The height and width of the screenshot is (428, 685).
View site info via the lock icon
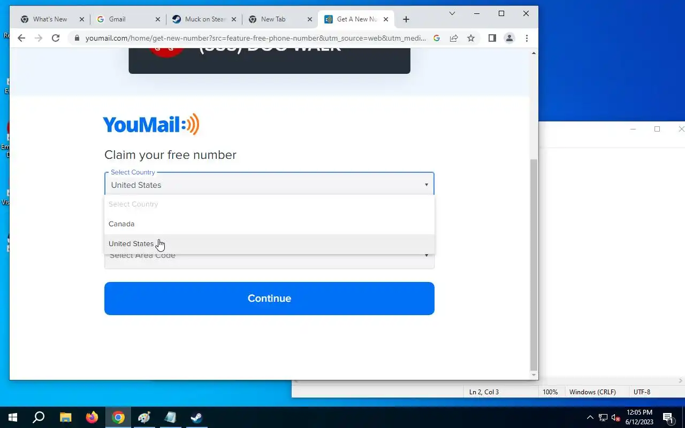pyautogui.click(x=77, y=38)
